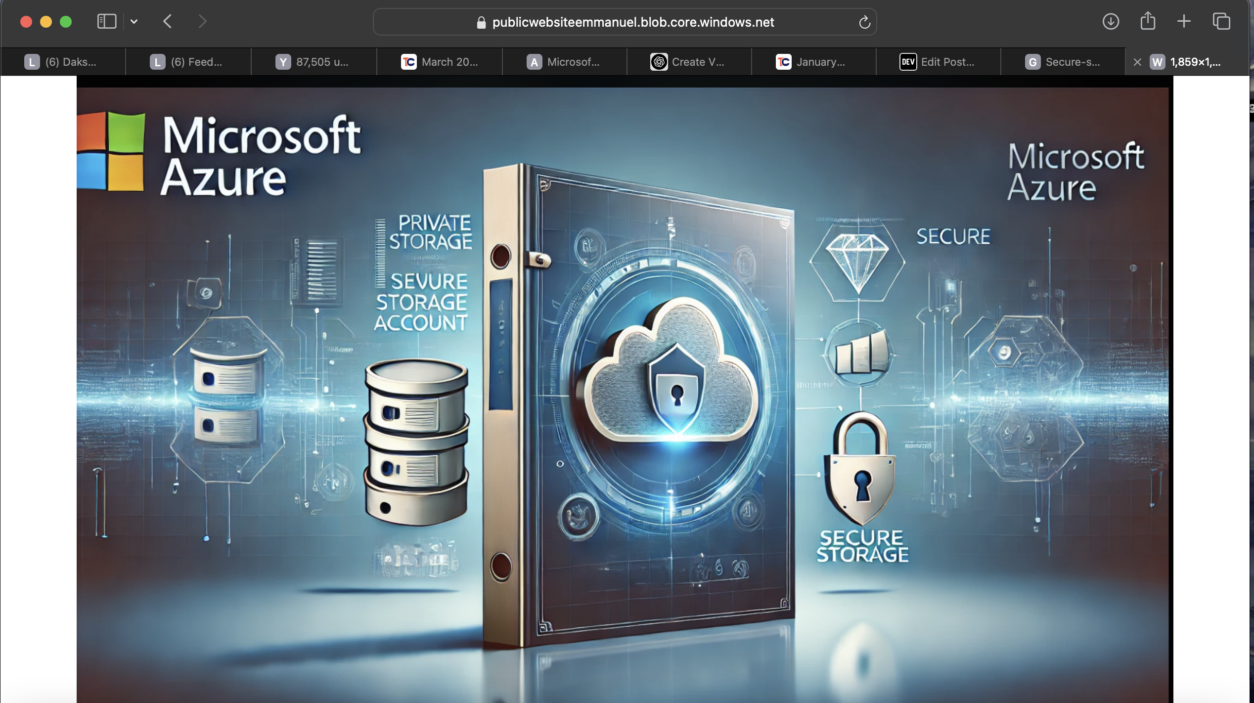Show downloads list
This screenshot has width=1254, height=703.
[x=1111, y=21]
